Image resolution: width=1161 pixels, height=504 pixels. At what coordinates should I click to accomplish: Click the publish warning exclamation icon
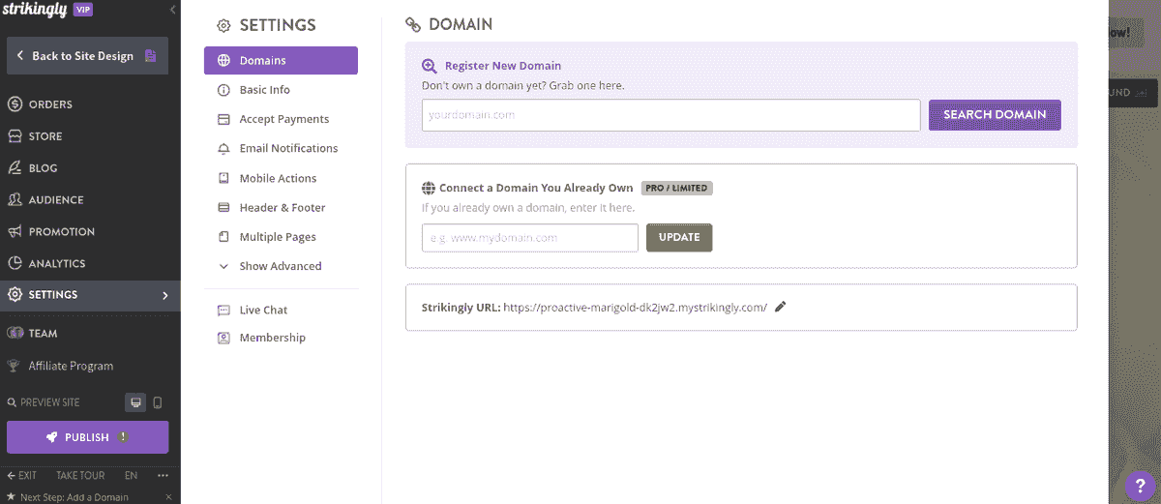pos(123,437)
